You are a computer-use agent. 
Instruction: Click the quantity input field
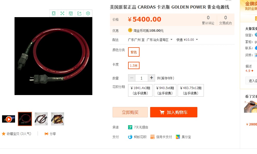(141, 78)
